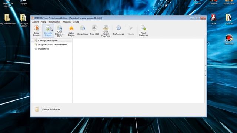Add images with Añadir Imágenes
The image size is (237, 133).
click(143, 31)
